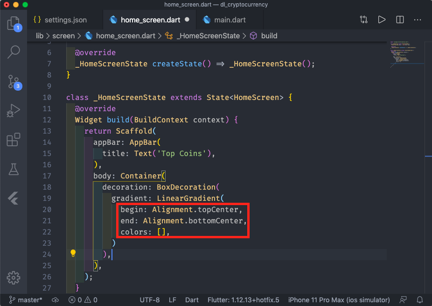Split the editor with the layout icon
This screenshot has height=306, width=432.
(x=399, y=20)
